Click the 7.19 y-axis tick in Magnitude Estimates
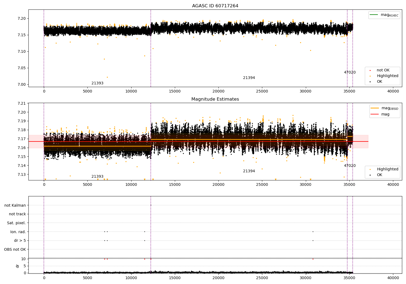This screenshot has width=406, height=284. [22, 121]
